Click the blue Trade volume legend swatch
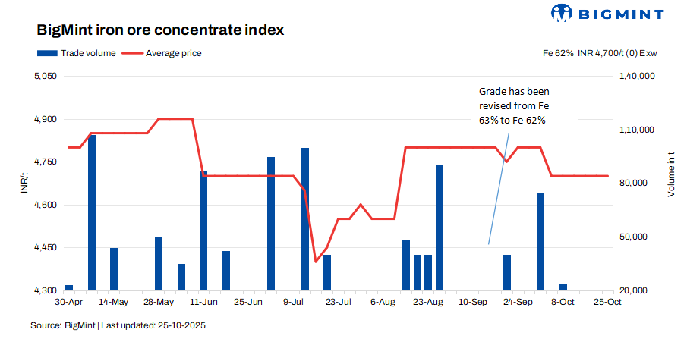 click(47, 53)
